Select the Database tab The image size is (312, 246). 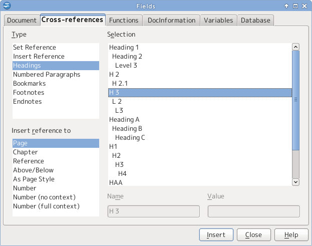point(255,21)
